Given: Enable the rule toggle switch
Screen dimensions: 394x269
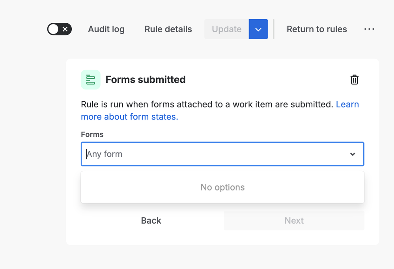Looking at the screenshot, I should click(60, 29).
